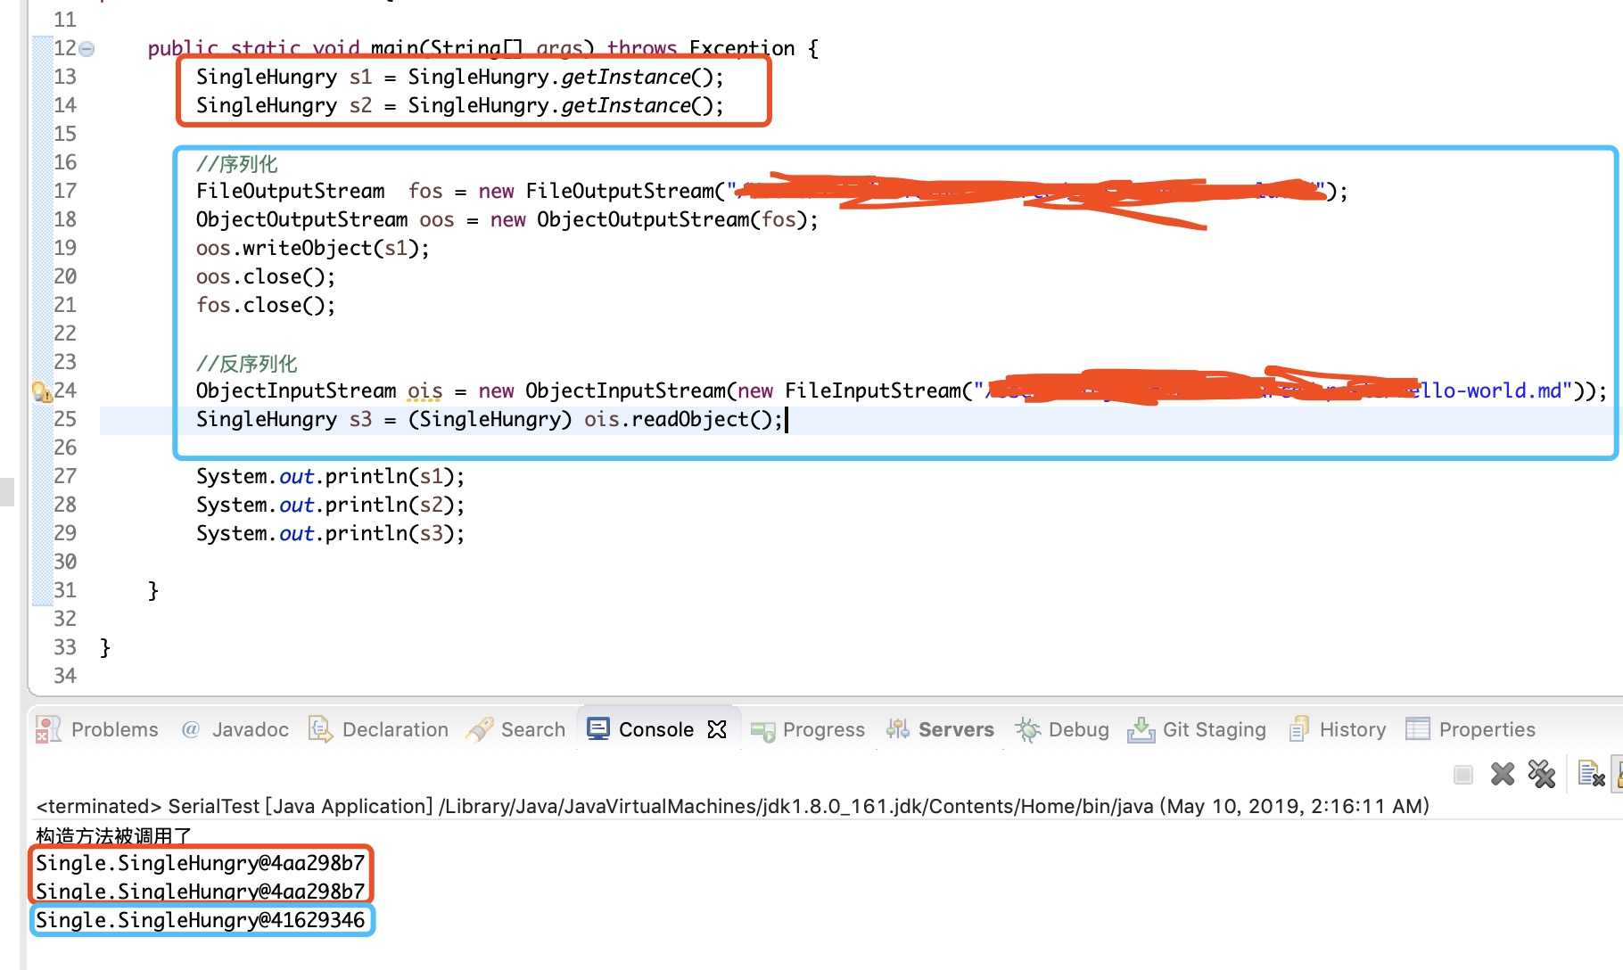Click the 'SingleHungry s2' declaration line
The width and height of the screenshot is (1623, 970).
coord(459,105)
